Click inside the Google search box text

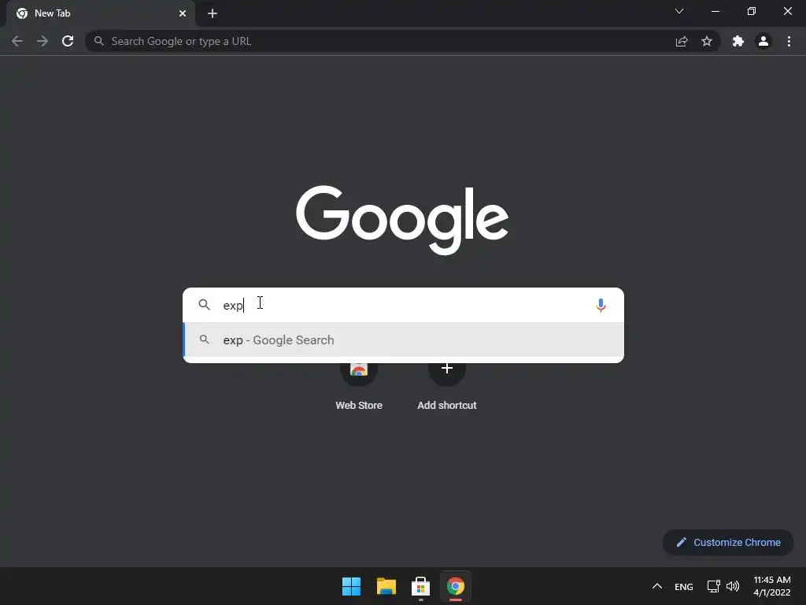tap(404, 305)
